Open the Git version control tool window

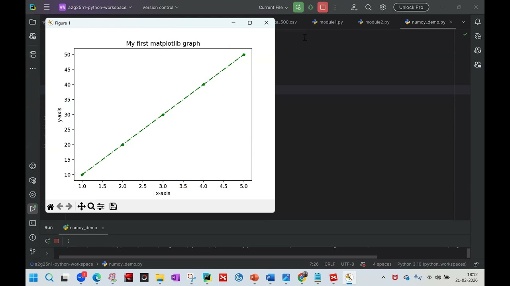[33, 251]
